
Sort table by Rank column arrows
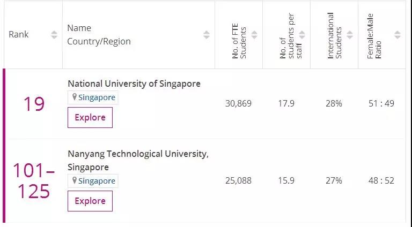[x=54, y=35]
